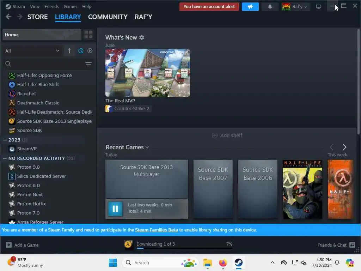Open the collections grid view icon
361x271 pixels.
pos(88,35)
